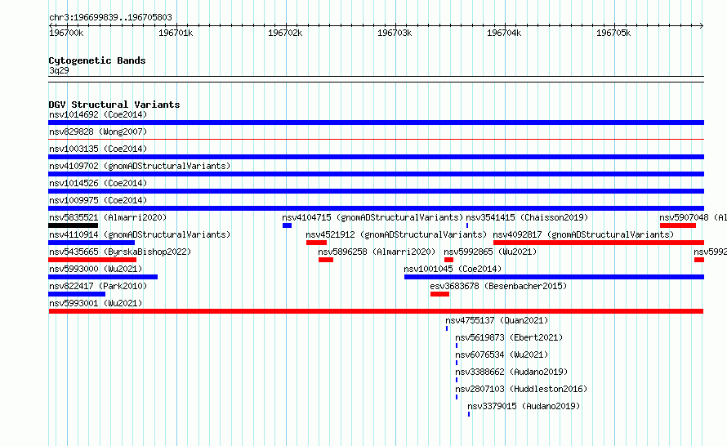727x446 pixels.
Task: Select the 3q29 band label
Action: click(59, 70)
